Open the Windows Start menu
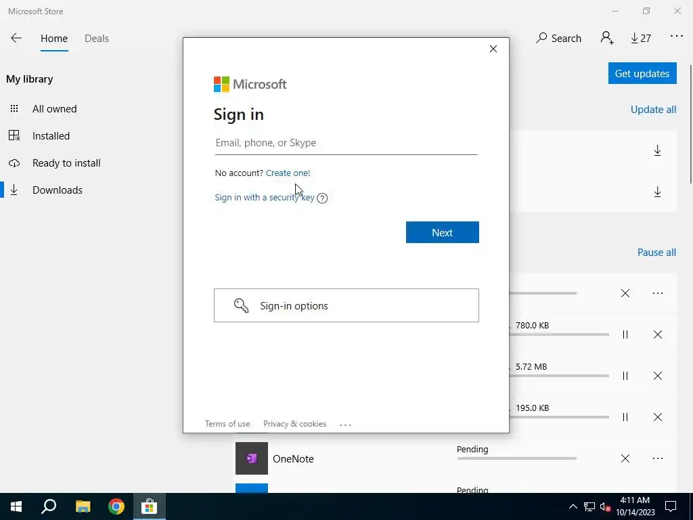This screenshot has height=520, width=693. (16, 506)
